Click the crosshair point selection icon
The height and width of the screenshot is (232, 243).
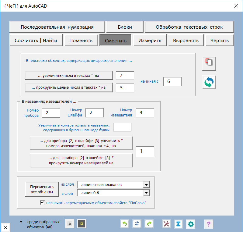pos(70,224)
